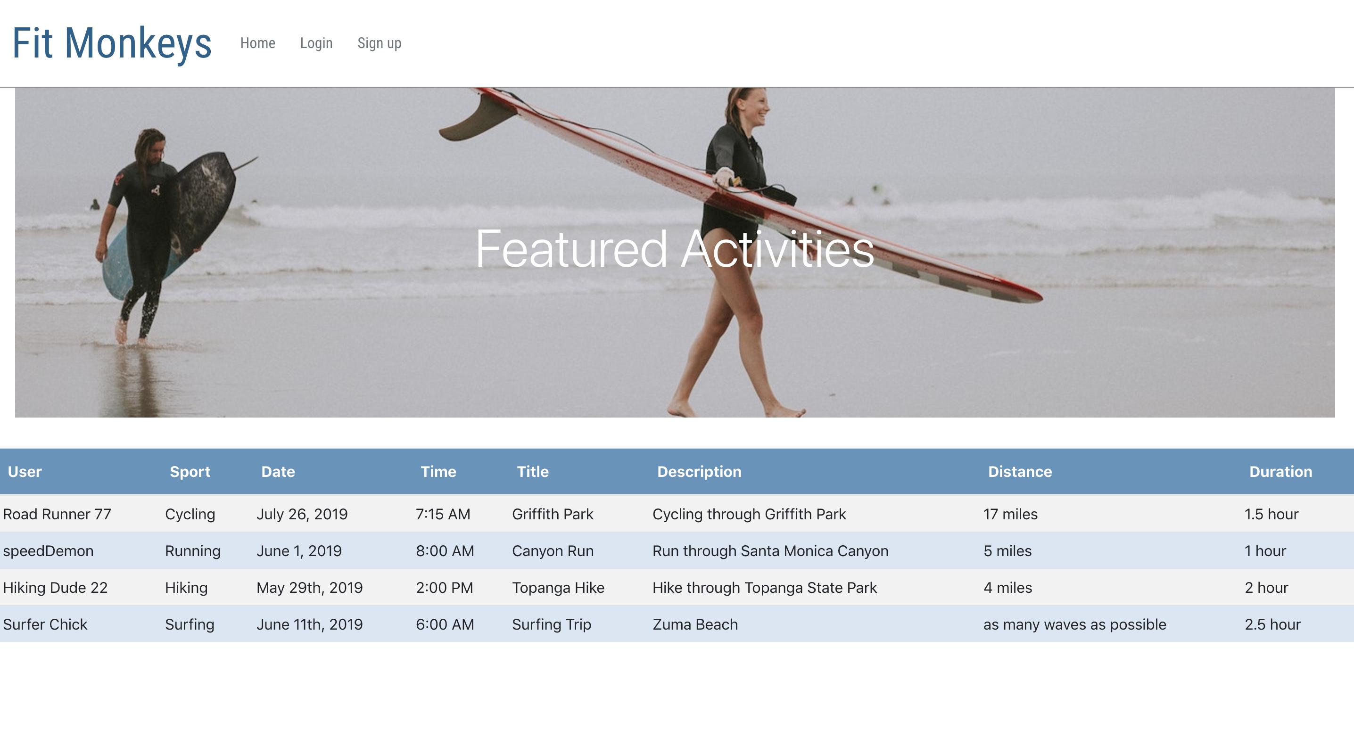The height and width of the screenshot is (738, 1354).
Task: Go to the Login page
Action: pyautogui.click(x=316, y=43)
